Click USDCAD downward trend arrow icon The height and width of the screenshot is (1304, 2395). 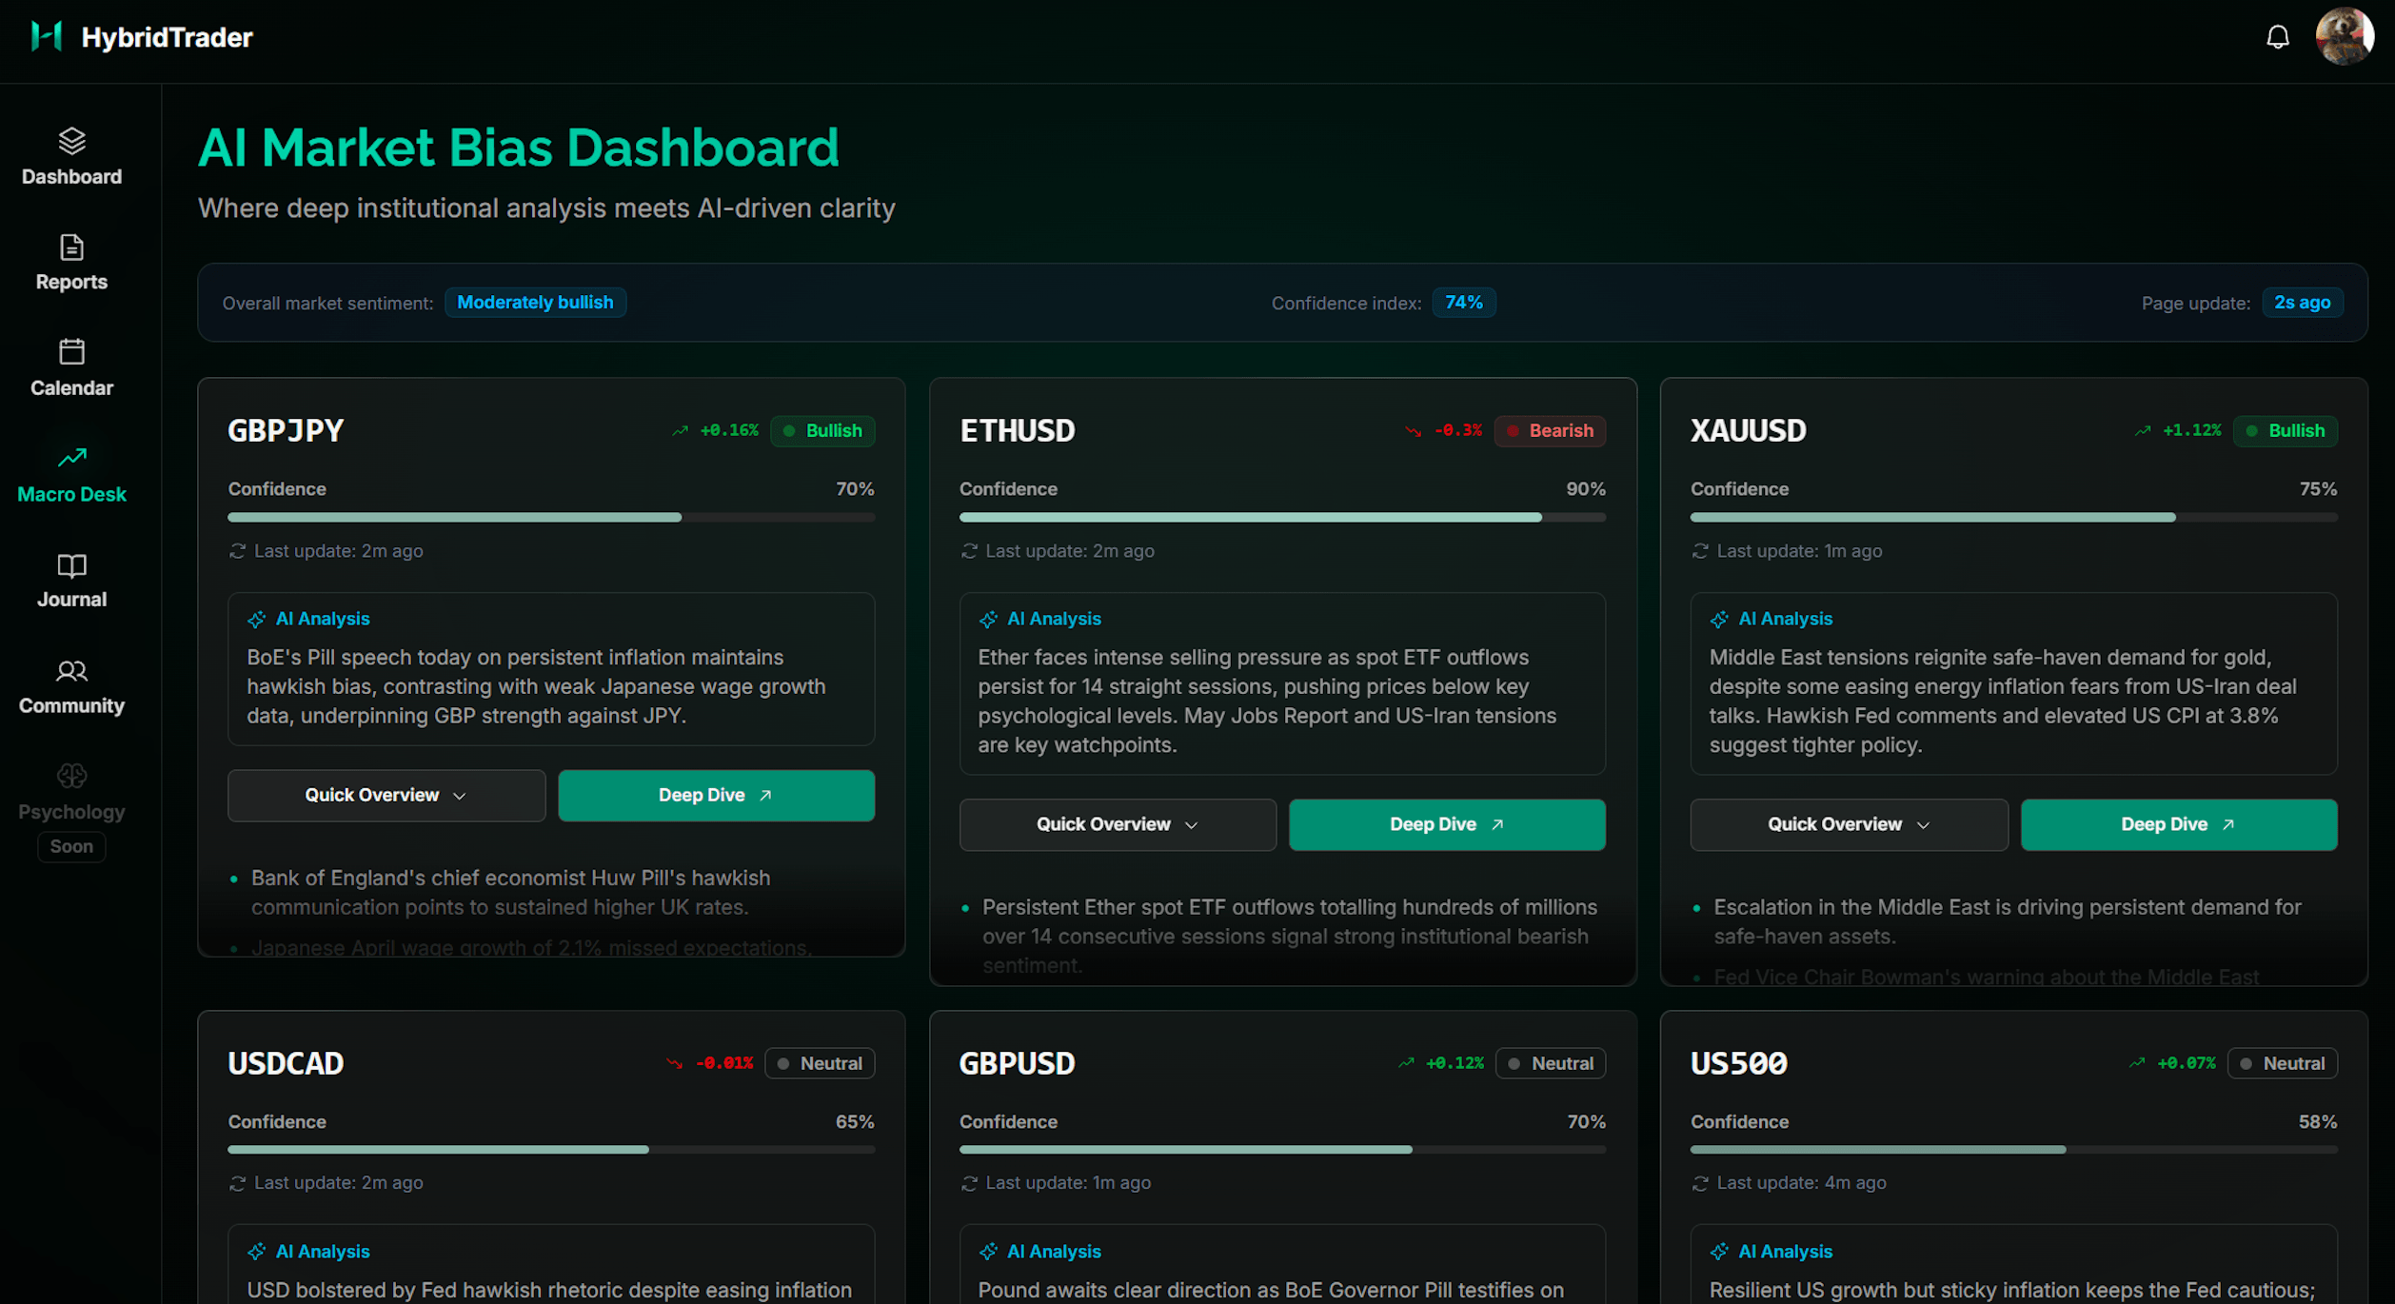click(x=675, y=1063)
